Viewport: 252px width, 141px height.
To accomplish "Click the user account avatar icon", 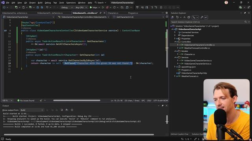I will tap(226, 2).
